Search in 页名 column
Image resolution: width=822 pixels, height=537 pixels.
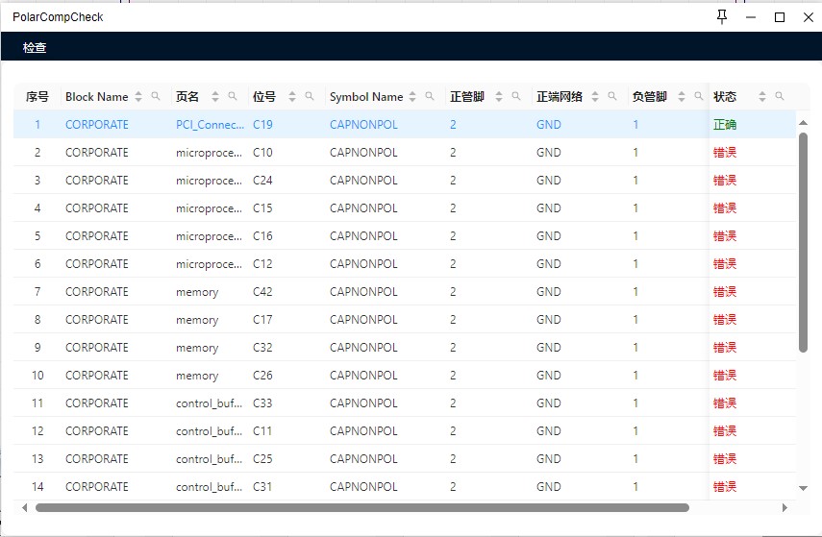[x=233, y=96]
